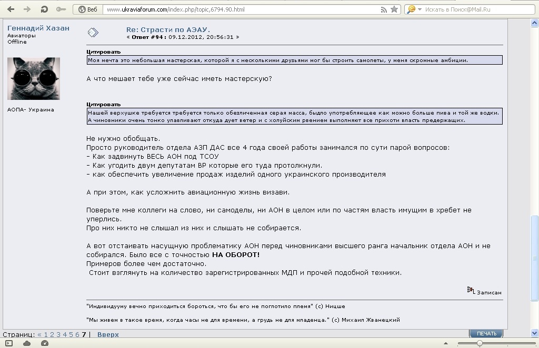Click the Opera Turbo gauge icon

44,343
